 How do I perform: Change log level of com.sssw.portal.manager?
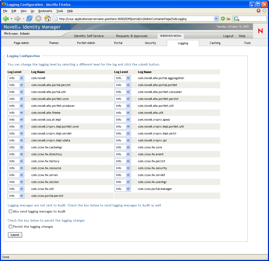(122, 189)
